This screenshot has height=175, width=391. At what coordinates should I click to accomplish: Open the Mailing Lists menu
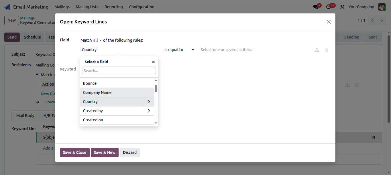click(87, 7)
